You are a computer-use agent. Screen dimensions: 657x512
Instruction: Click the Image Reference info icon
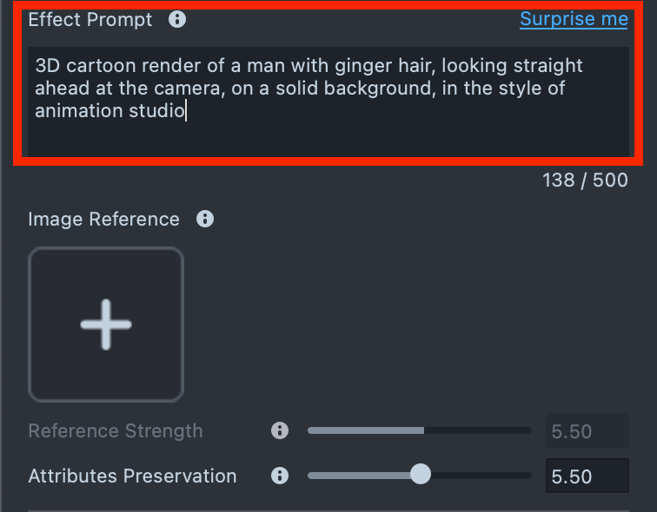coord(205,219)
